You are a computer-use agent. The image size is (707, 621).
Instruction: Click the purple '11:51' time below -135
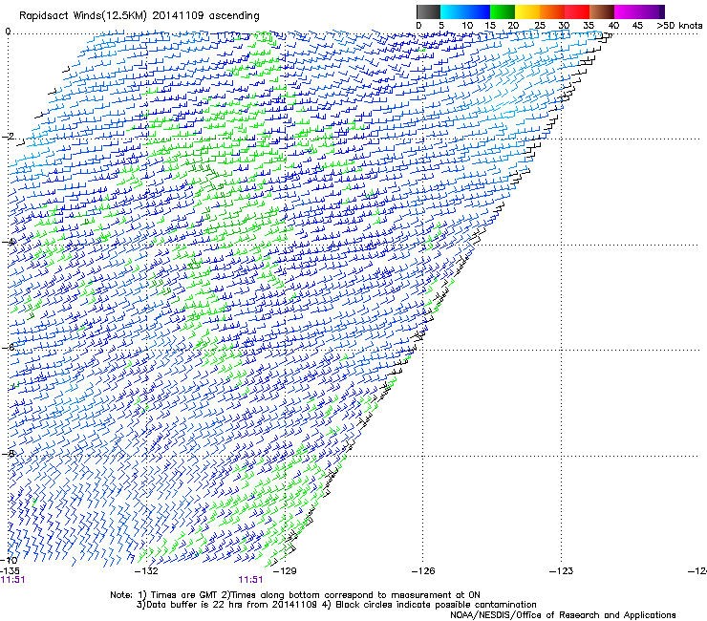(12, 580)
